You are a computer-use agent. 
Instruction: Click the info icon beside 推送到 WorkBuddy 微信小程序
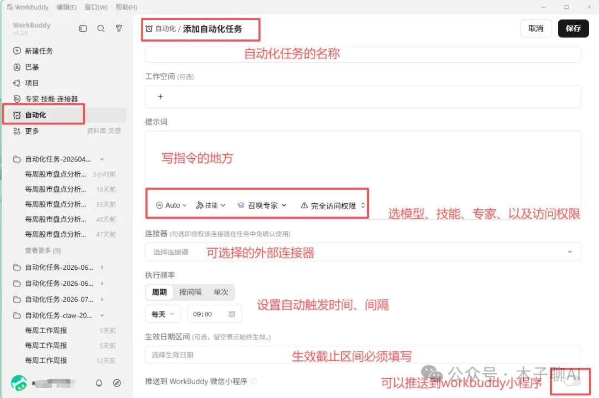(254, 381)
